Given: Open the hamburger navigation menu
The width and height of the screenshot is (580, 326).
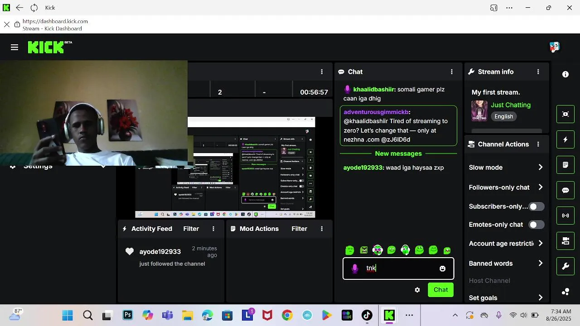Looking at the screenshot, I should tap(14, 47).
